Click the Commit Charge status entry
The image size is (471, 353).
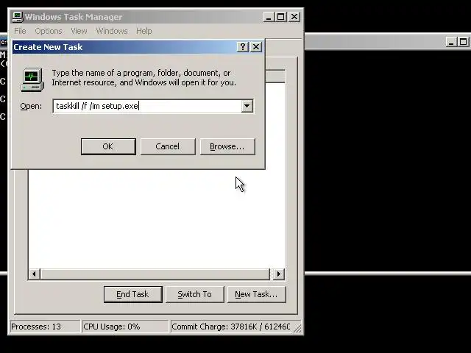pyautogui.click(x=230, y=327)
